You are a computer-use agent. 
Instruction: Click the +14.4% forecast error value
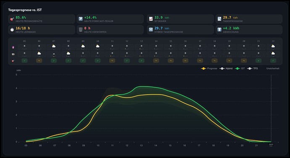click(x=90, y=17)
